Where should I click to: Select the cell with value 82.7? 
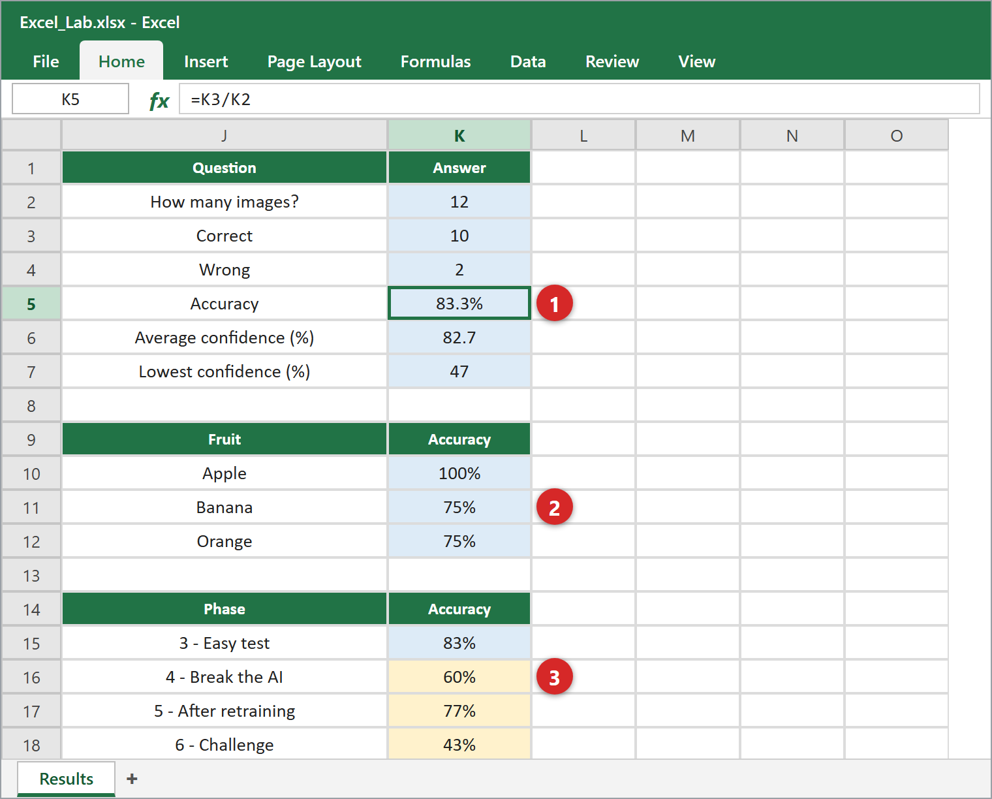(459, 337)
